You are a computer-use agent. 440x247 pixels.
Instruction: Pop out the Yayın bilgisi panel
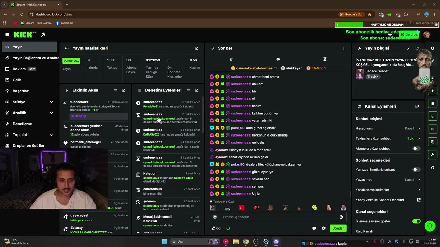pos(417,48)
